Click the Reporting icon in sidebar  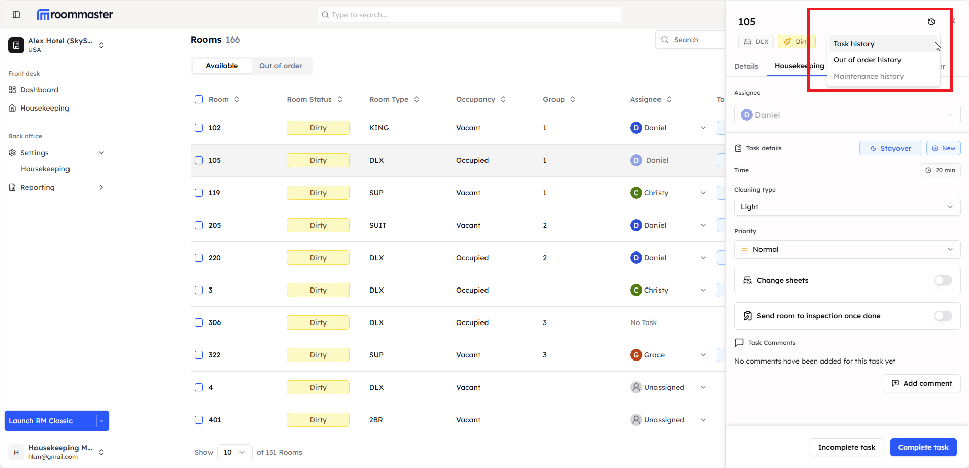(x=12, y=187)
